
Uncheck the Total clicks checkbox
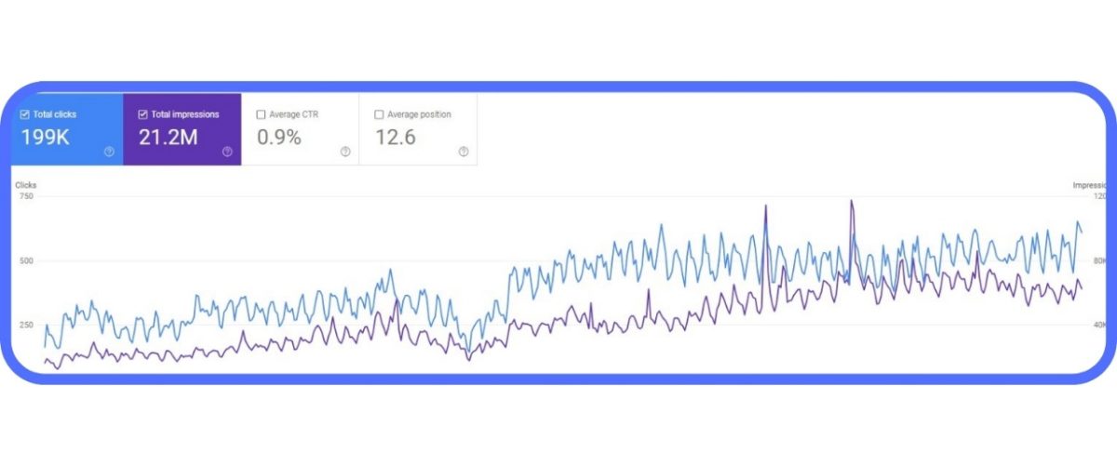coord(25,114)
